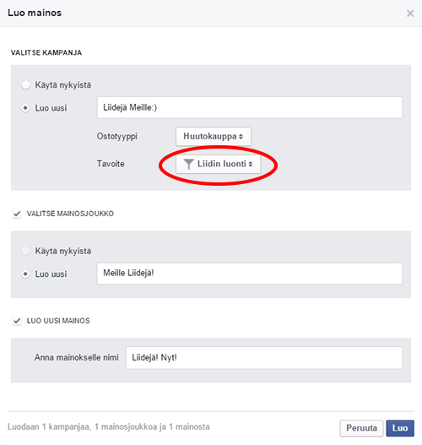
Task: Select Käytä nykyistä radio in mainosjoukko section
Action: point(25,251)
